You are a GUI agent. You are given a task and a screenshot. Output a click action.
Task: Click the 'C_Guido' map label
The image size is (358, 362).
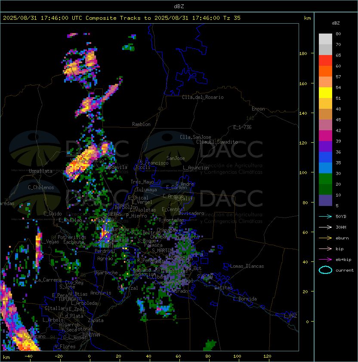point(52,214)
